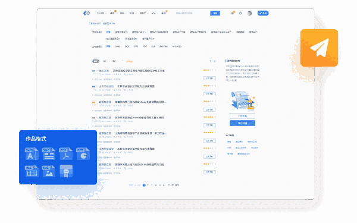Filter file format by PPT
The image size is (357, 223).
136,46
